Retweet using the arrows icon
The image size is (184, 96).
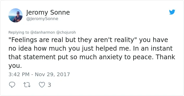[x=27, y=85]
